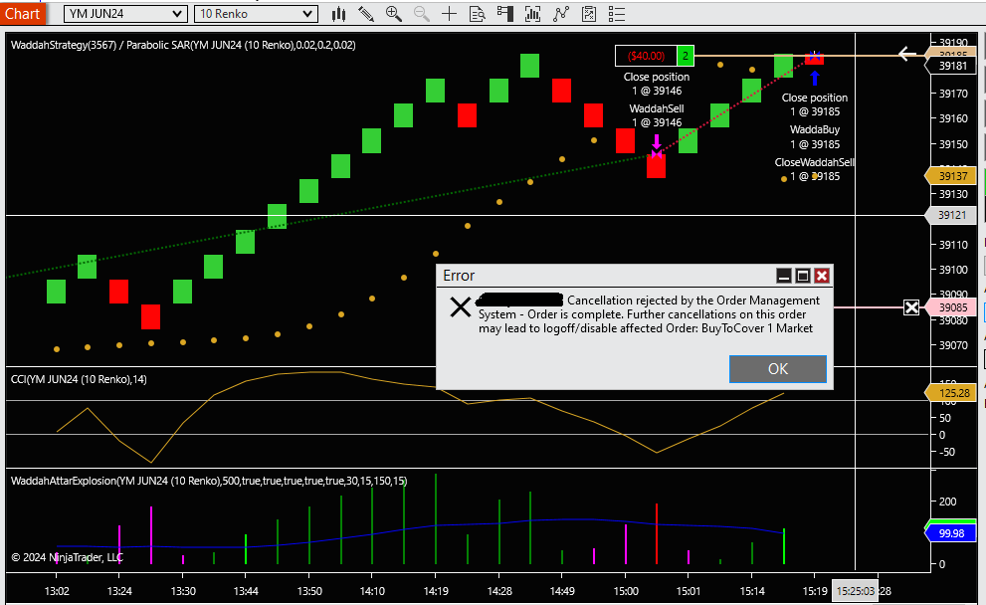The image size is (986, 605).
Task: Open the 10 Renko interval dropdown
Action: (256, 14)
